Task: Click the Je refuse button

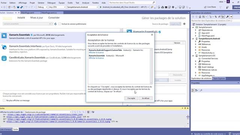Action: (145, 98)
